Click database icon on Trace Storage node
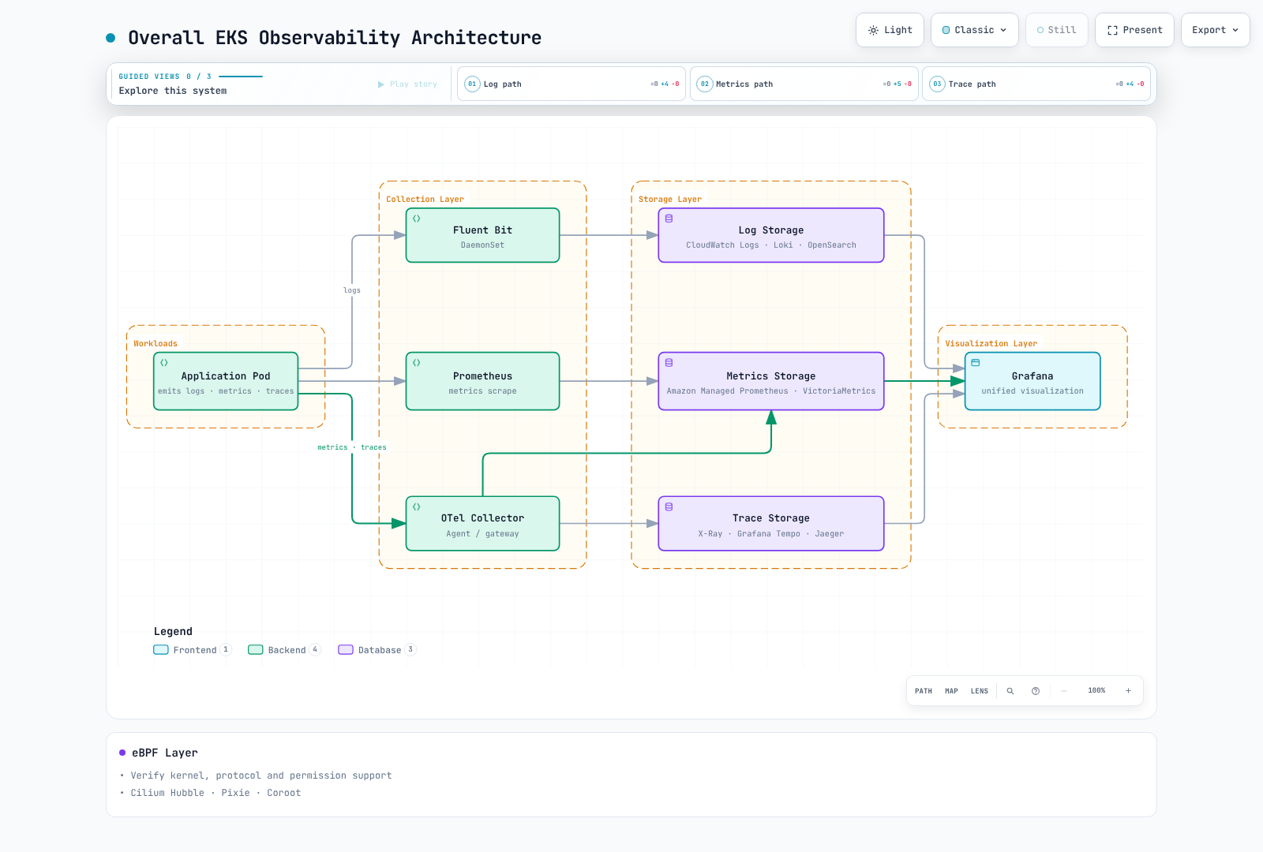The image size is (1263, 852). [669, 506]
